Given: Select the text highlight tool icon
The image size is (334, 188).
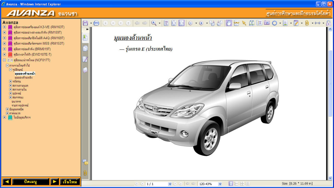Looking at the screenshot, I should 285,23.
